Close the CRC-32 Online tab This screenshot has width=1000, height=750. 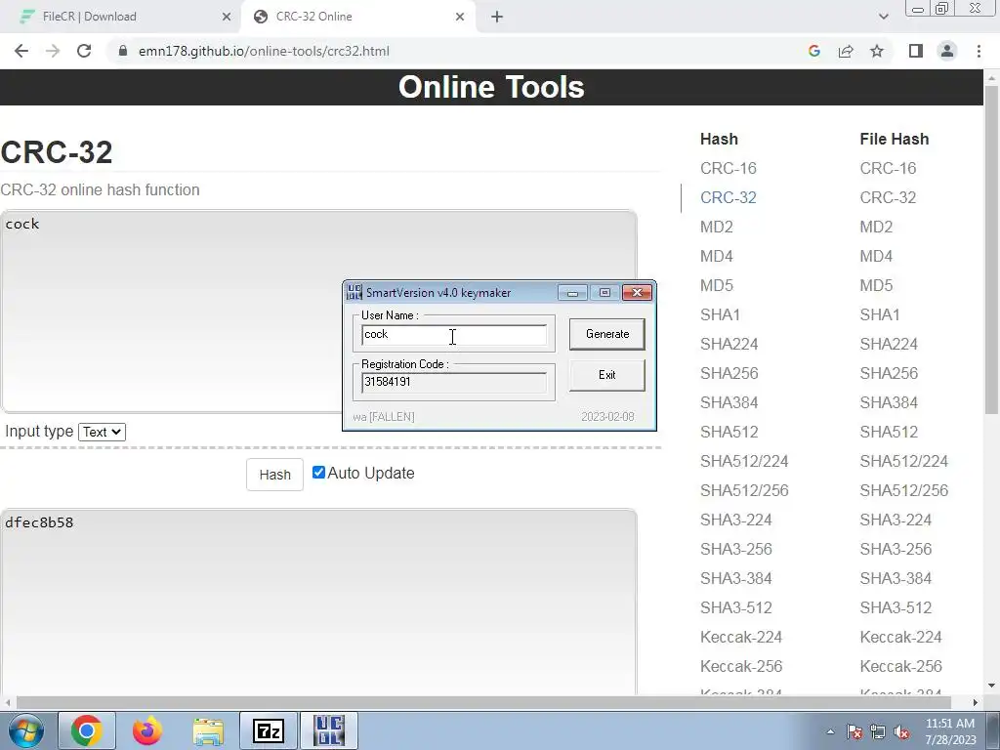click(460, 17)
